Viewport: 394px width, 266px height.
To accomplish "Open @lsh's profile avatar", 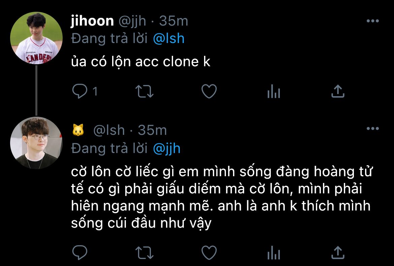I will coord(36,143).
